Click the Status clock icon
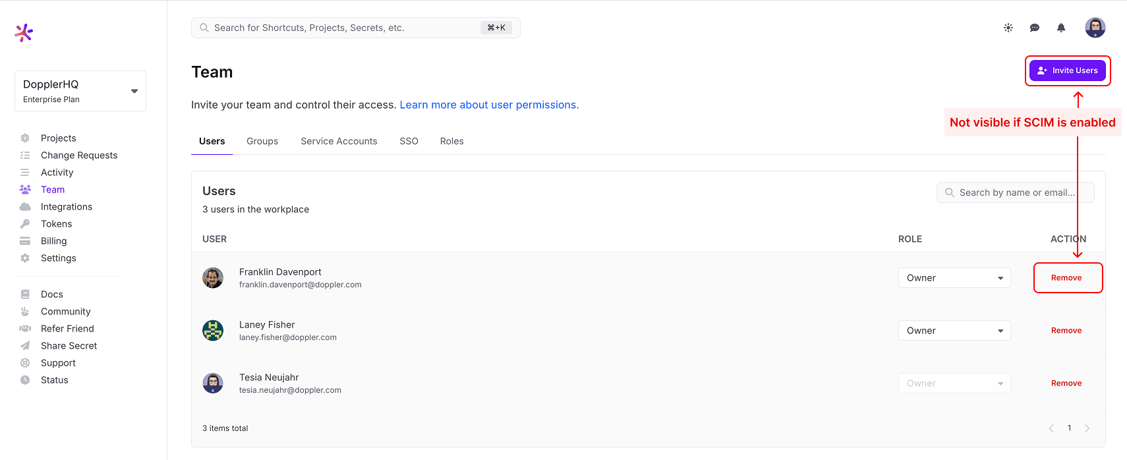 tap(25, 380)
